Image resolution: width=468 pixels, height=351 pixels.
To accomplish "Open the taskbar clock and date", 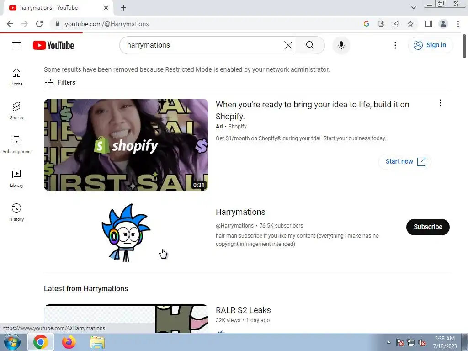I will click(445, 342).
